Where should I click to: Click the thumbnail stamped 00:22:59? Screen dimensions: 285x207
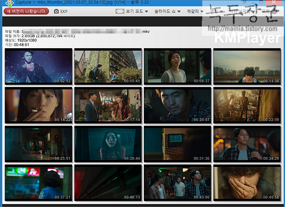(x=247, y=106)
